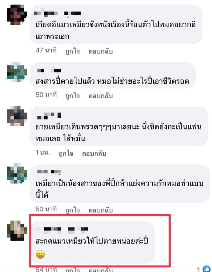Click ถูกใจ under the 1 ชม. comment
Viewport: 212px width, 272px height.
[66, 154]
